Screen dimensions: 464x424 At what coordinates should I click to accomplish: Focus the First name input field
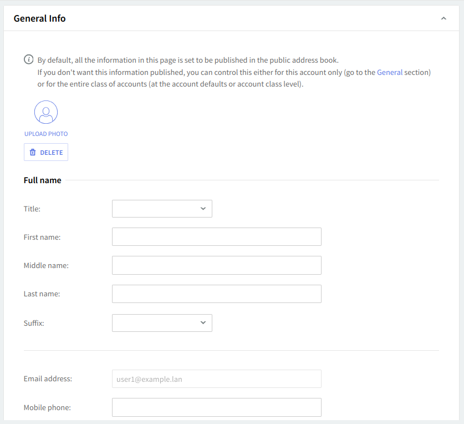click(x=216, y=237)
